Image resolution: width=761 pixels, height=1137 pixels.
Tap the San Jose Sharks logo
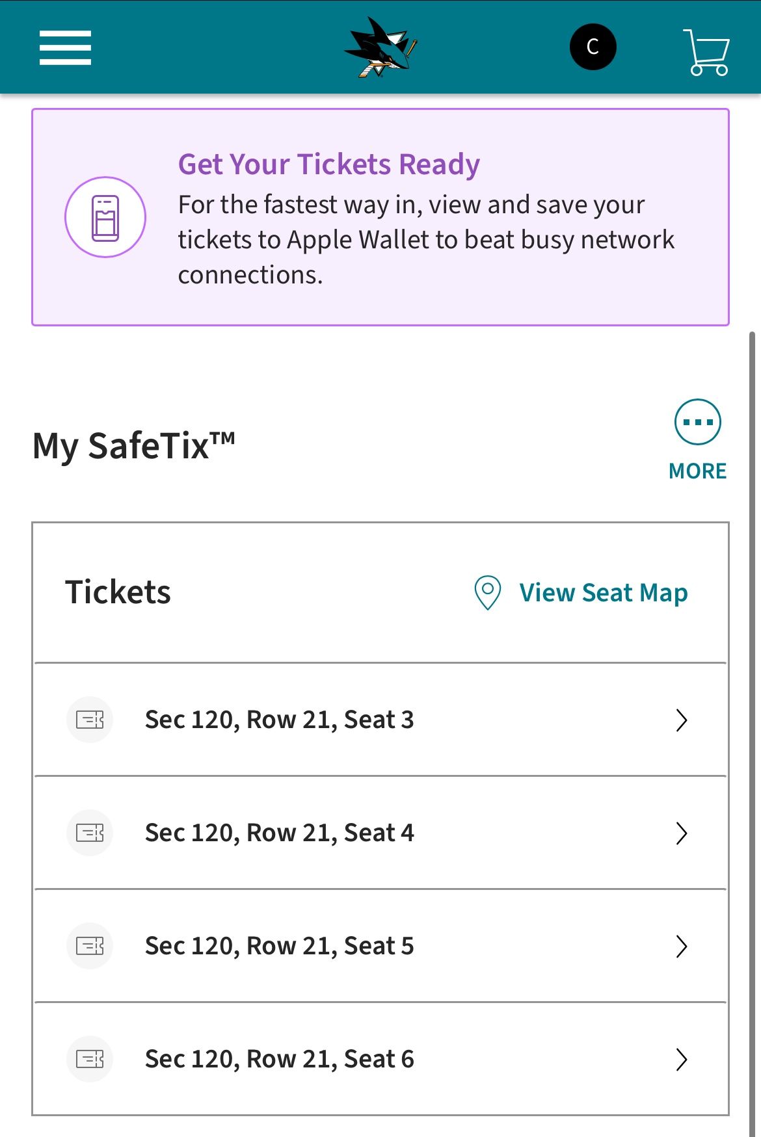click(x=380, y=47)
